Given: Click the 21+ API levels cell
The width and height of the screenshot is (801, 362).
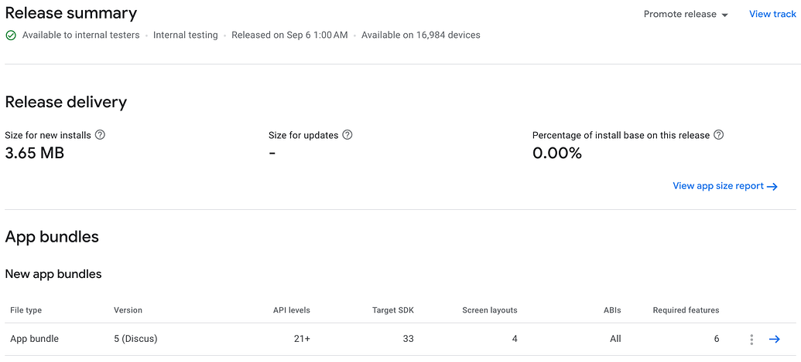Looking at the screenshot, I should (x=301, y=339).
